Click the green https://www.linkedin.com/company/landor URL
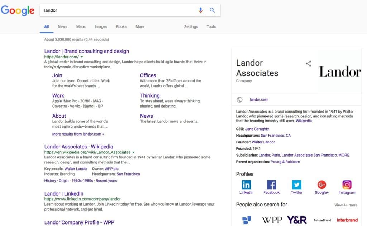This screenshot has height=226, width=367. click(x=82, y=199)
